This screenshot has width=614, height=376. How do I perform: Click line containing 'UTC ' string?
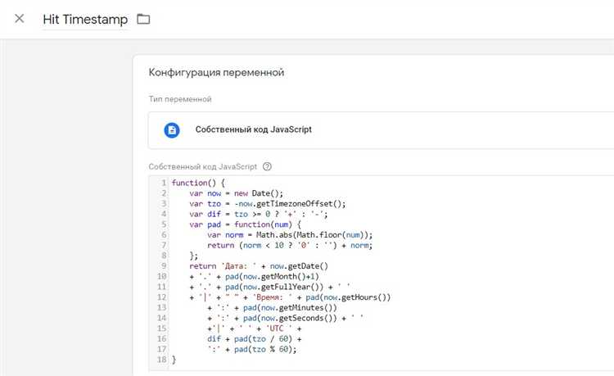(254, 328)
